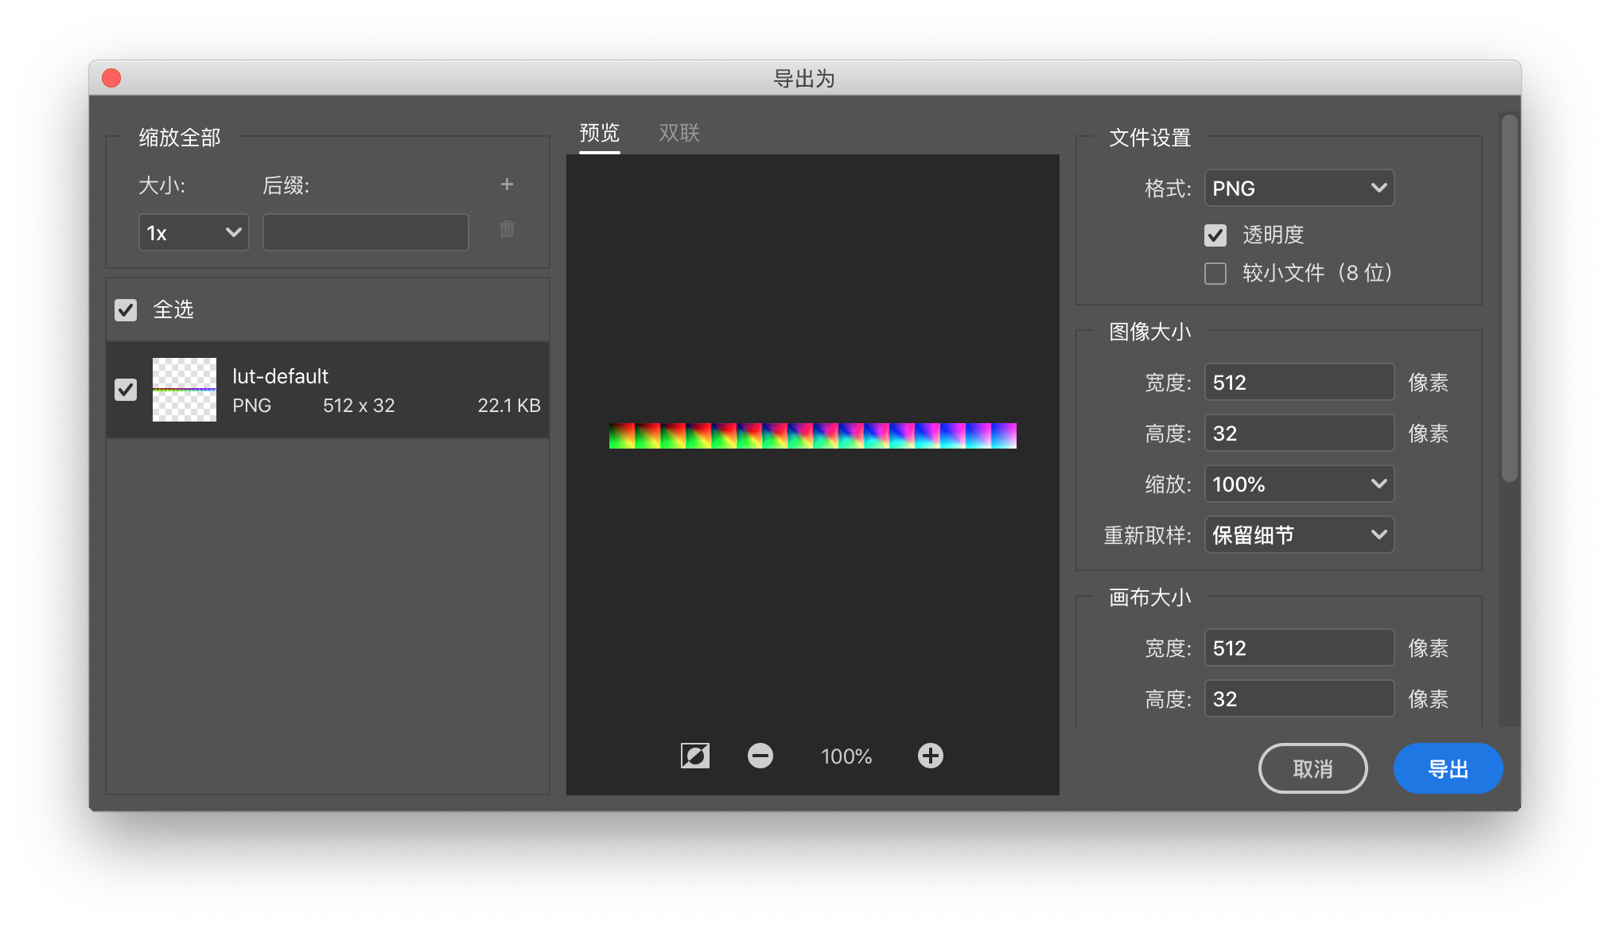Select the lut-default thumbnail
Viewport: 1610px width, 929px height.
pyautogui.click(x=185, y=390)
